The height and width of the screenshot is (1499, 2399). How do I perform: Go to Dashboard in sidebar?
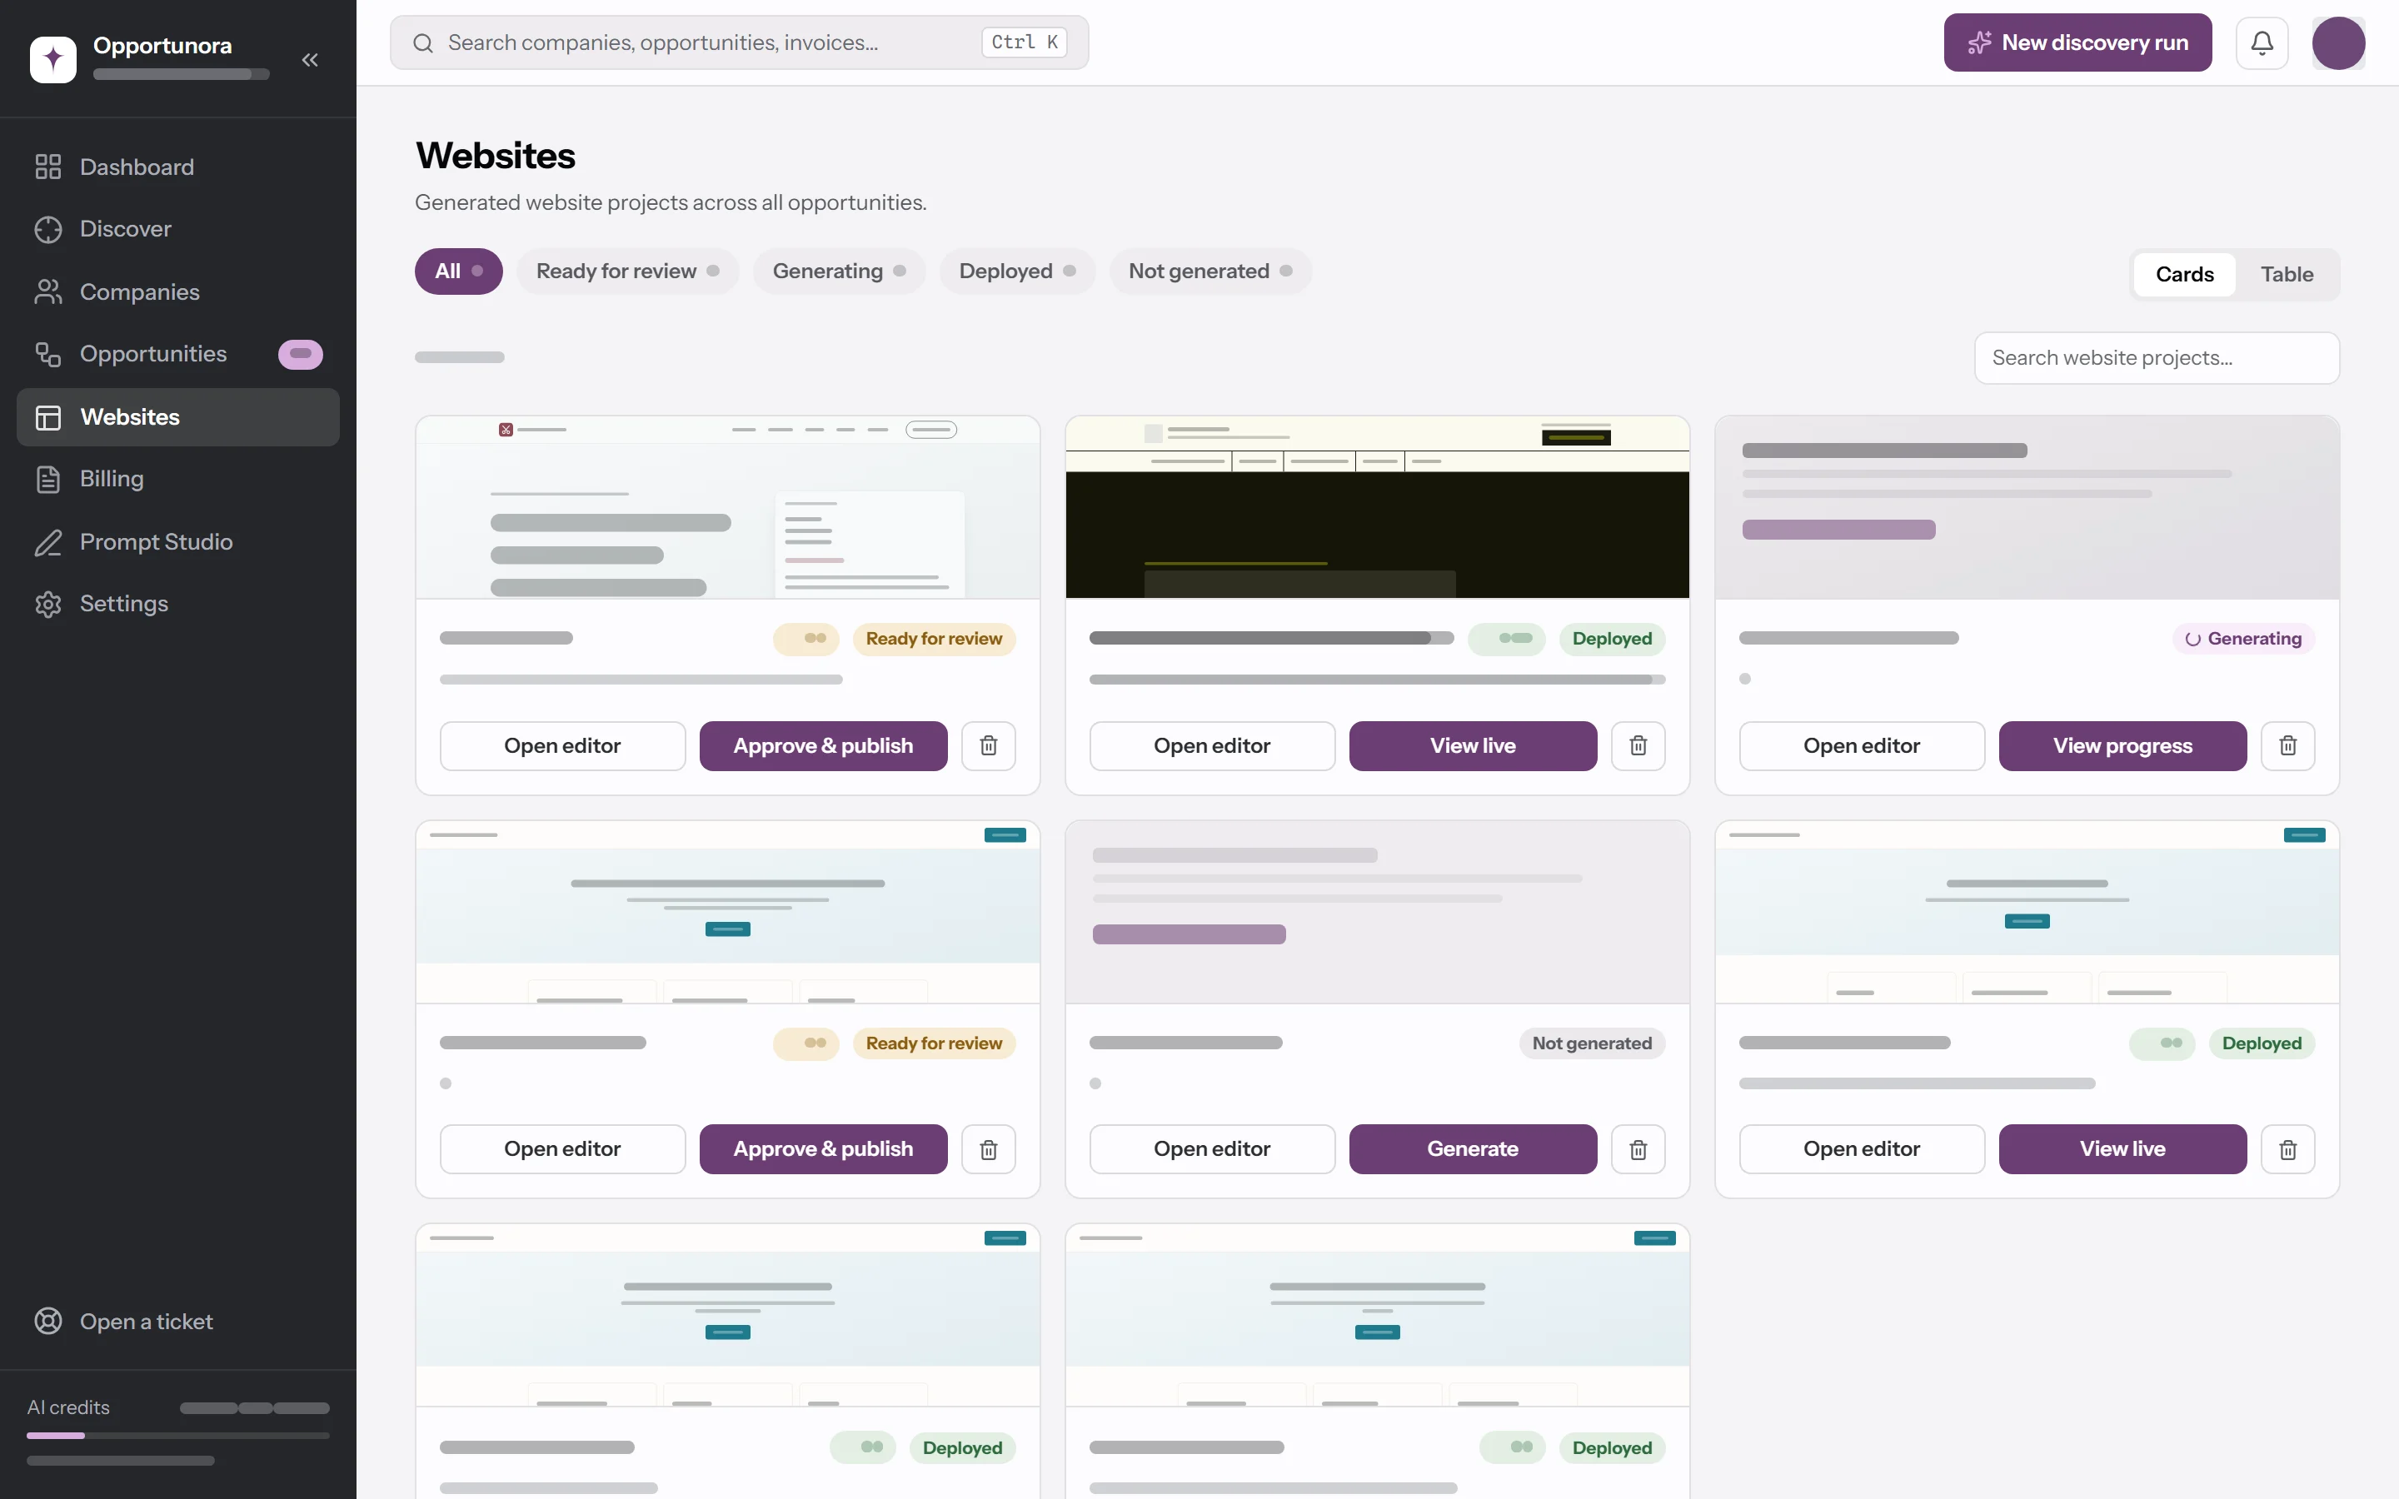point(178,167)
